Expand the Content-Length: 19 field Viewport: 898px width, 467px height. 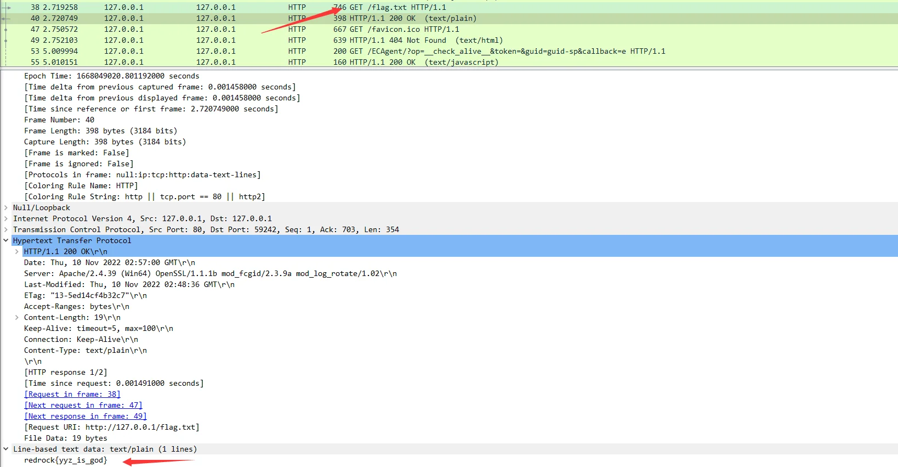point(17,317)
